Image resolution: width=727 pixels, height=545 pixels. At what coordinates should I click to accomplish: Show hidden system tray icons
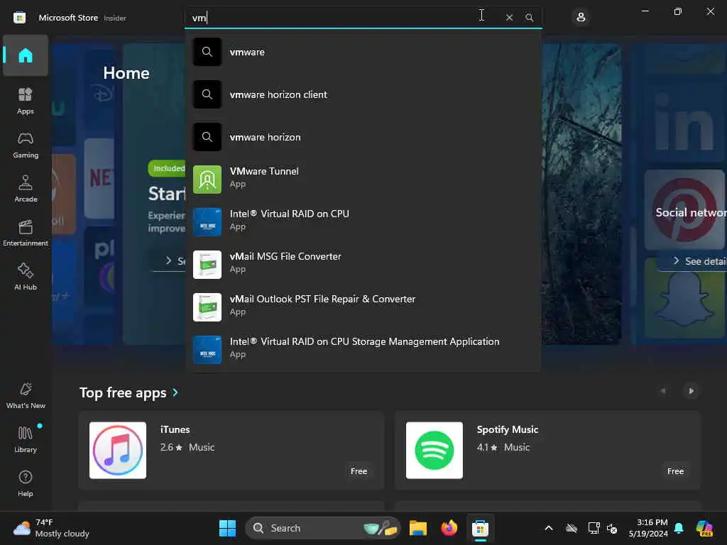pyautogui.click(x=549, y=528)
